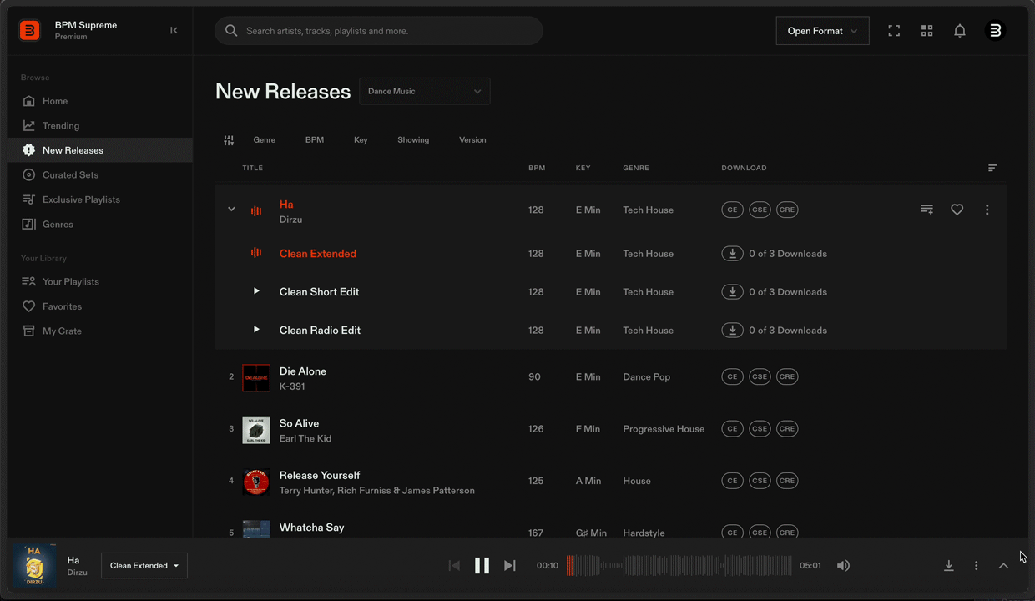Open Curated Sets in the sidebar
This screenshot has height=601, width=1035.
(100, 174)
